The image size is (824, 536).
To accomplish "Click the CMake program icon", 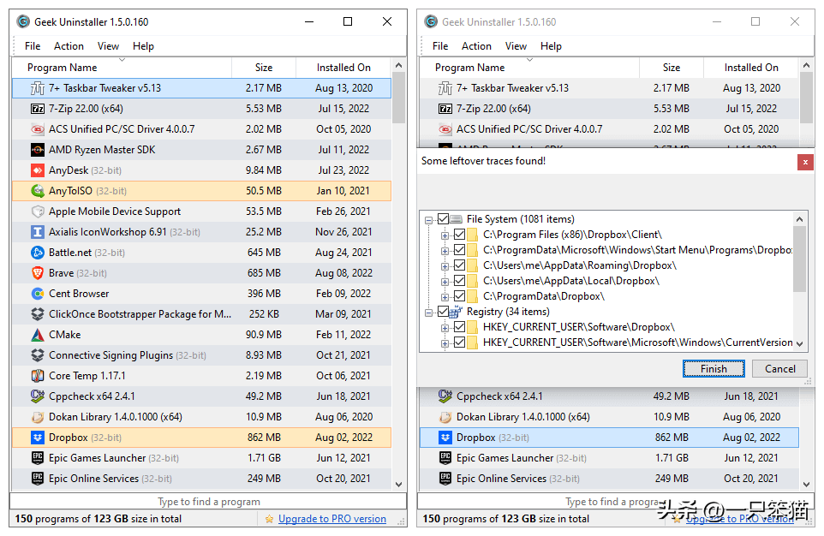I will click(x=38, y=334).
